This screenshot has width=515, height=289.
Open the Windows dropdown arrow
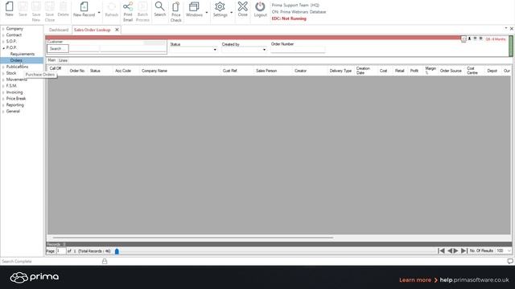coord(207,13)
